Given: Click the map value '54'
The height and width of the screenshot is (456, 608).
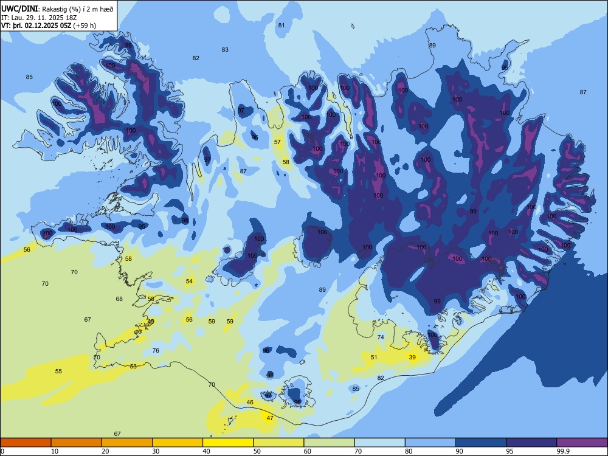Looking at the screenshot, I should pyautogui.click(x=189, y=281).
